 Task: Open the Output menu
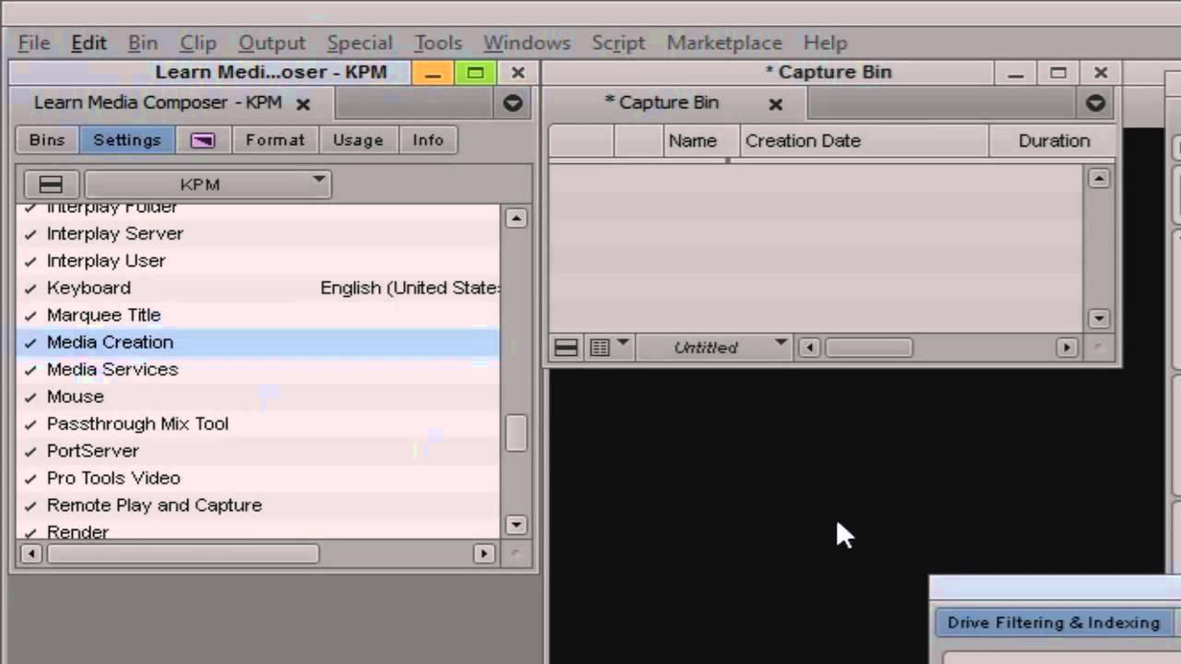tap(271, 42)
